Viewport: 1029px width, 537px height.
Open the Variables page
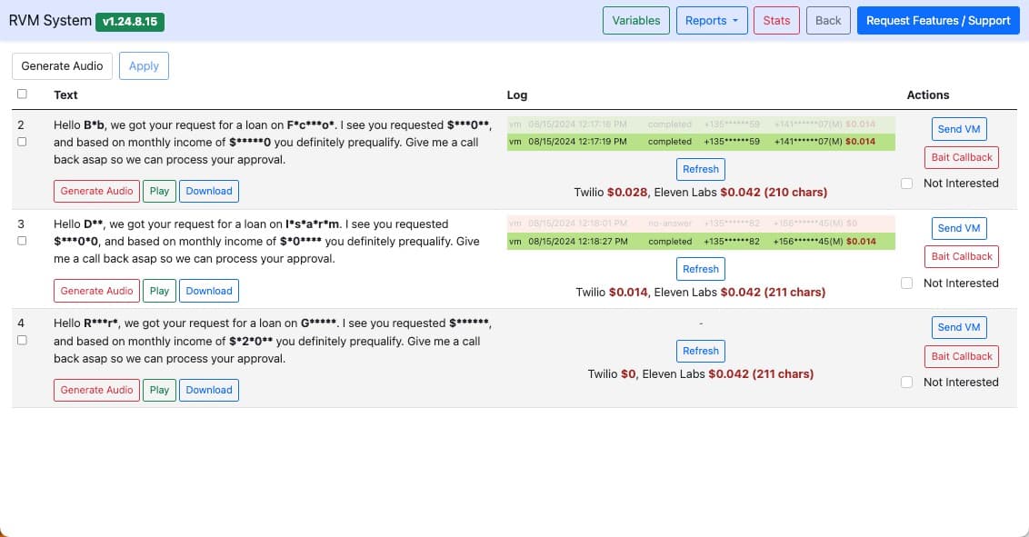[x=636, y=20]
